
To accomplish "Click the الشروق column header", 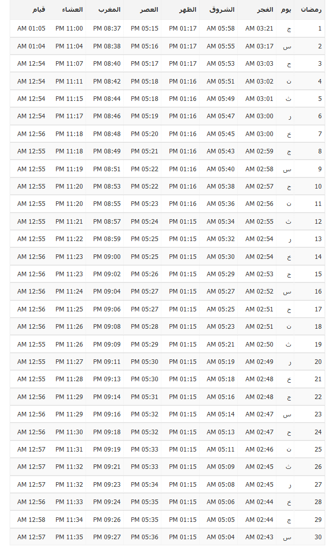I will click(x=224, y=10).
